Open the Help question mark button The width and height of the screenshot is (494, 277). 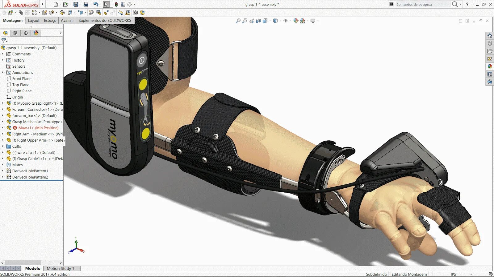[x=467, y=4]
